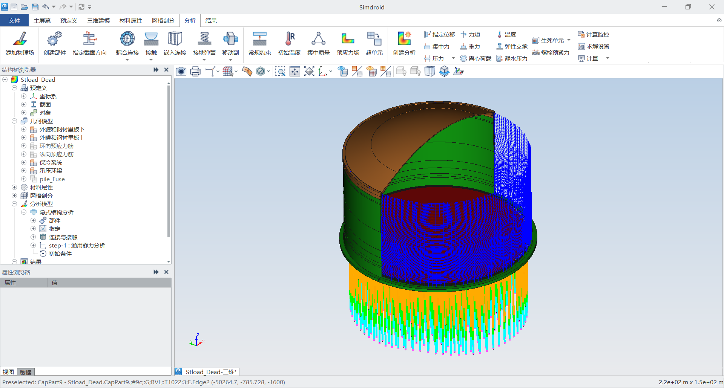Click 螺栓预紧力 bolt preload tool

coord(551,52)
